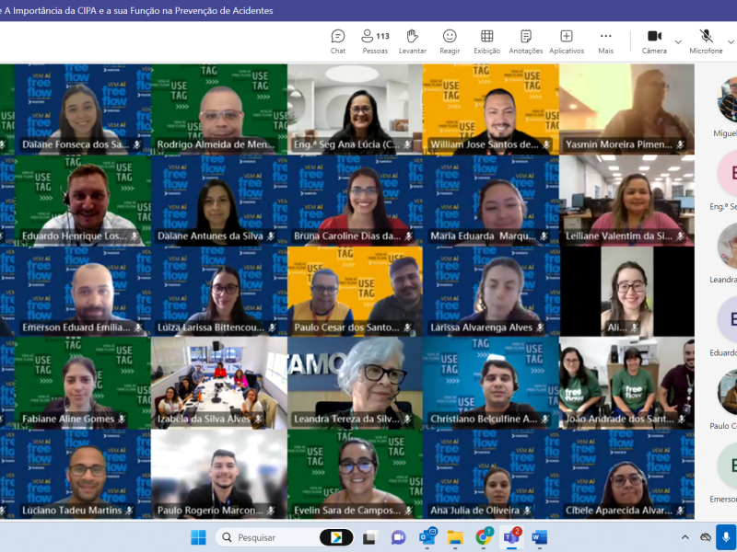Image resolution: width=737 pixels, height=552 pixels.
Task: Open the Aplicativos apps panel
Action: pos(567,41)
